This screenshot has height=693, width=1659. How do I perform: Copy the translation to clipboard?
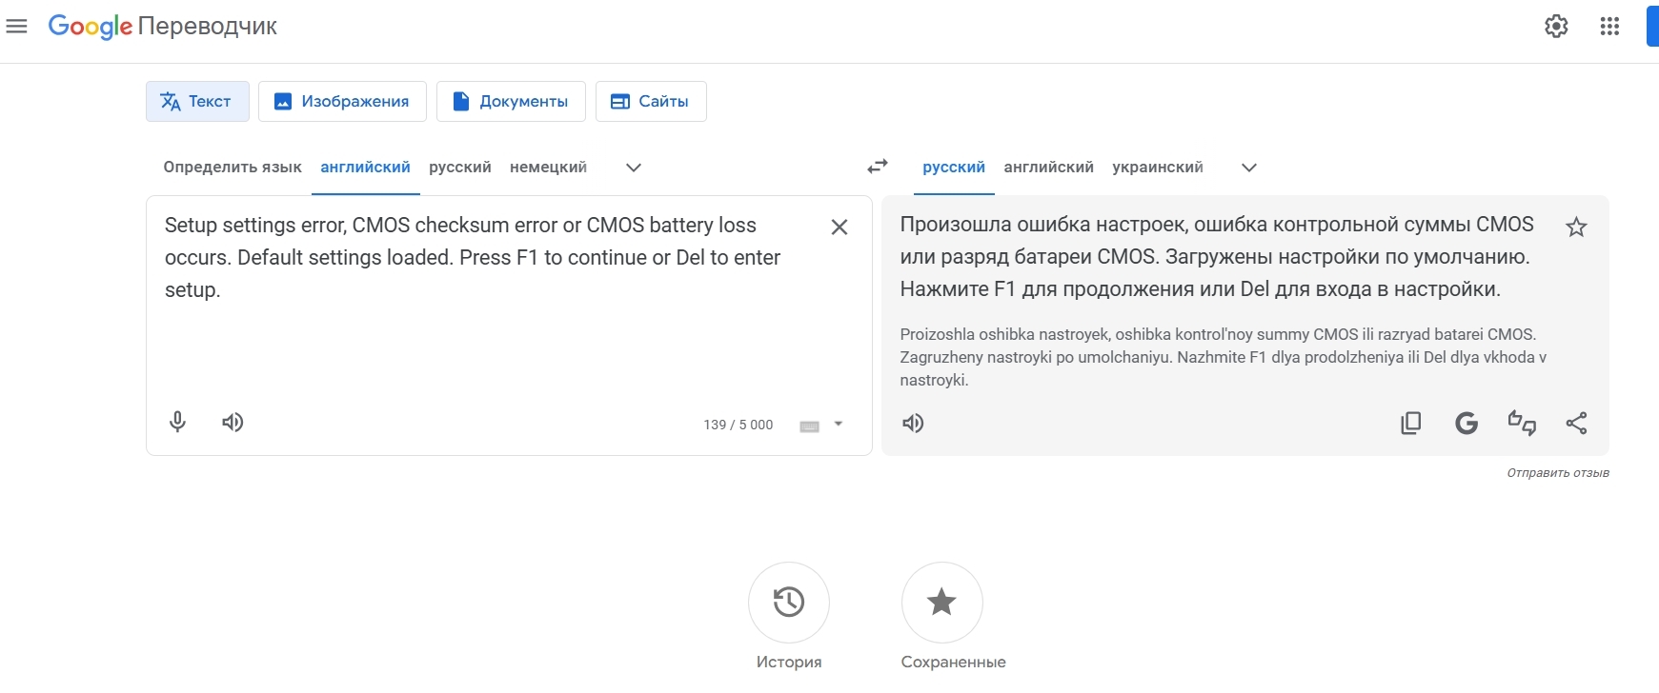click(x=1410, y=423)
